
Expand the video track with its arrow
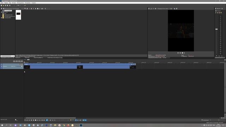[x=1, y=66]
